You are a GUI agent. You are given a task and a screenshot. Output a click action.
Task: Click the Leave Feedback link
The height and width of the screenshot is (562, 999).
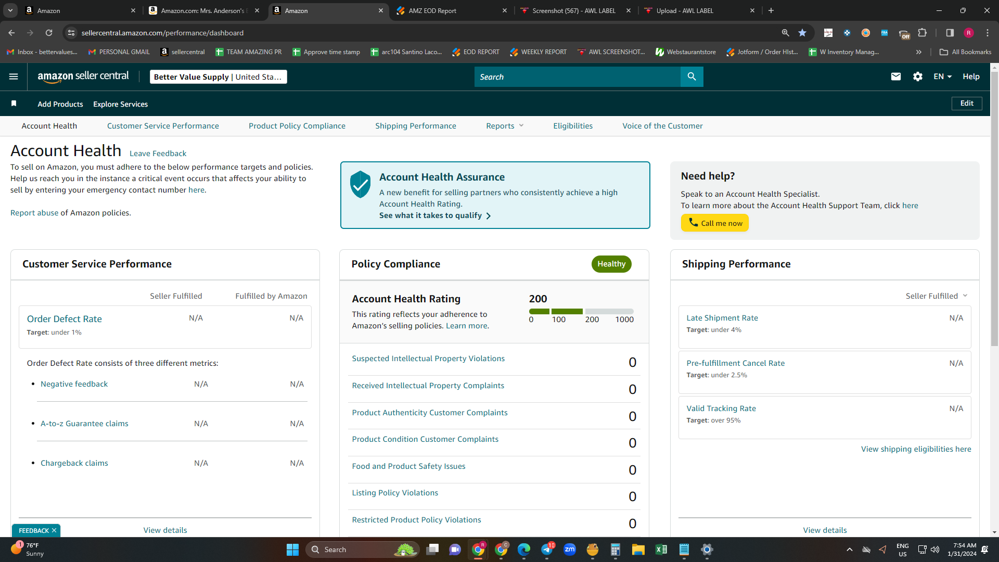coord(158,154)
